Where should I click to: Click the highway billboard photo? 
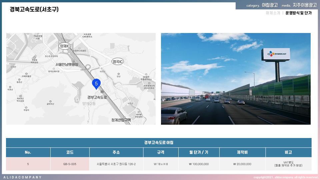coord(236,79)
